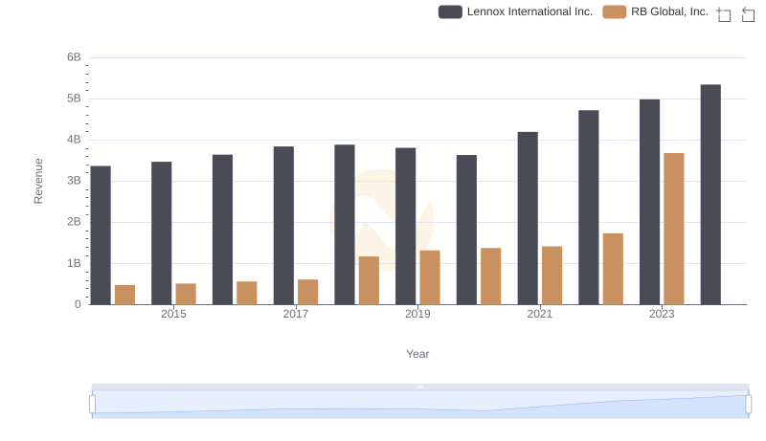Toggle the RB Global, Inc. series label

(669, 11)
